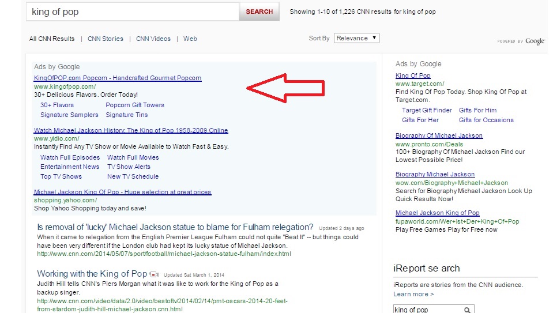Click the Watch Full Episodes link

pos(70,157)
